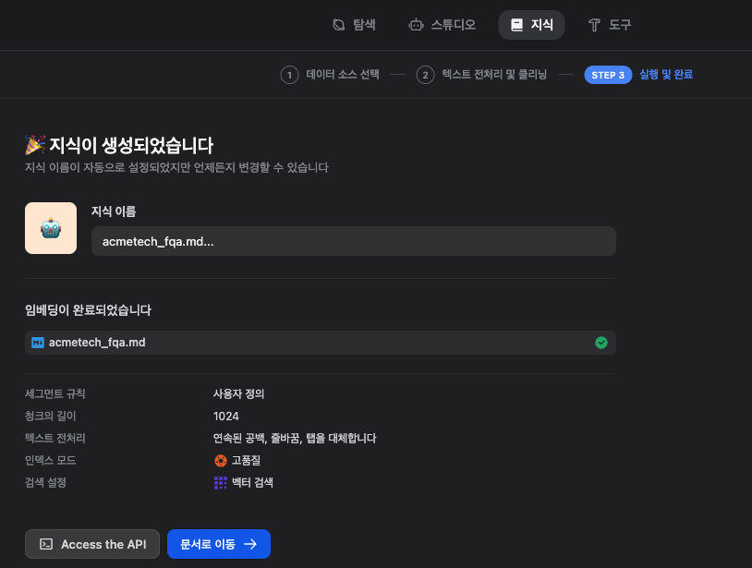752x568 pixels.
Task: Click the 검색 설정 label
Action: pos(45,483)
